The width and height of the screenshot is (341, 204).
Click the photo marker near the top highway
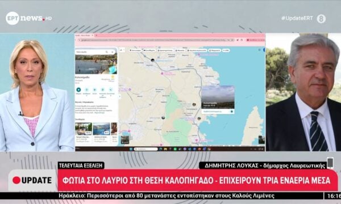pos(153,60)
